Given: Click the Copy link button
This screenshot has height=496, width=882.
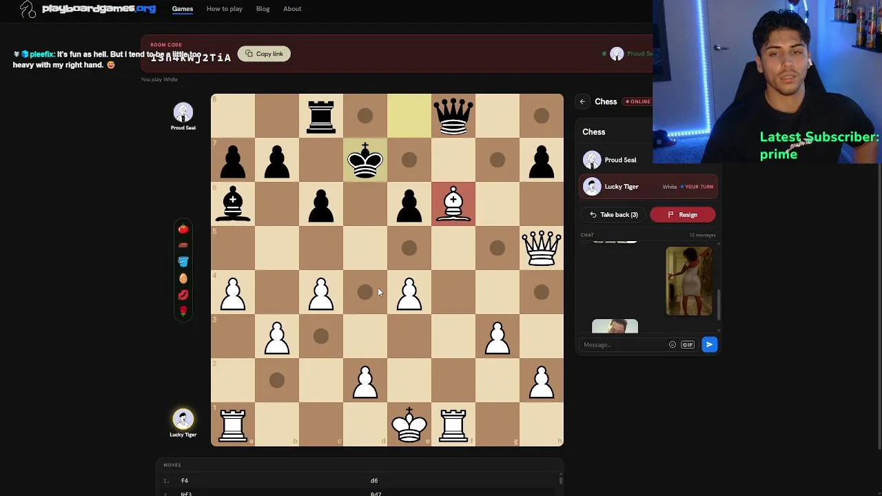Looking at the screenshot, I should coord(264,54).
